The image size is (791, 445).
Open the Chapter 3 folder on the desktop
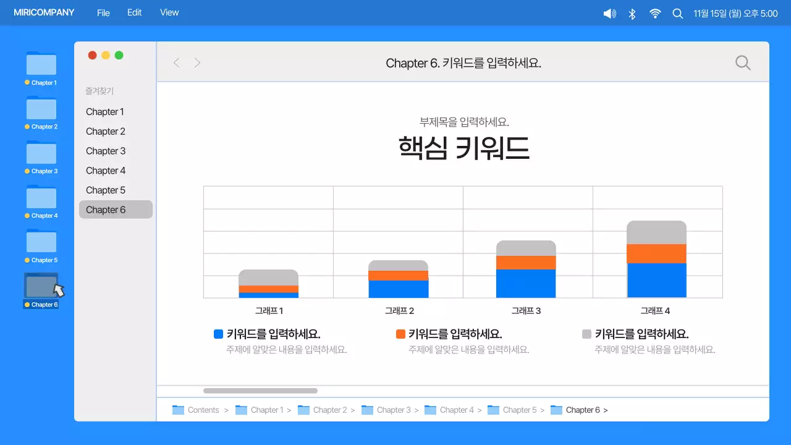click(41, 155)
